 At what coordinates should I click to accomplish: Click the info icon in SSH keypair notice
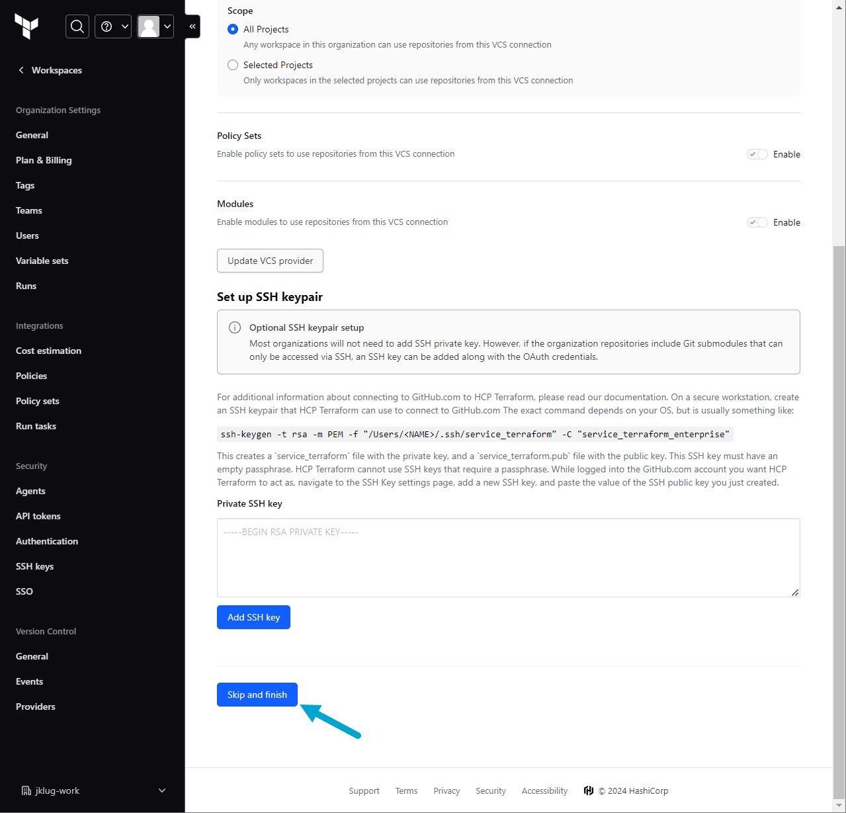(234, 327)
